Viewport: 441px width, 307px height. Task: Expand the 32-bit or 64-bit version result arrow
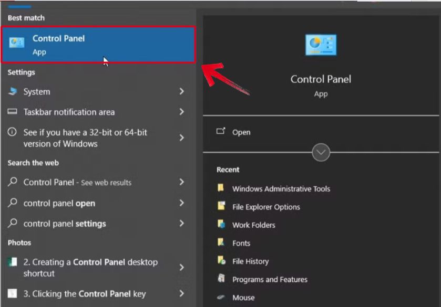(181, 138)
